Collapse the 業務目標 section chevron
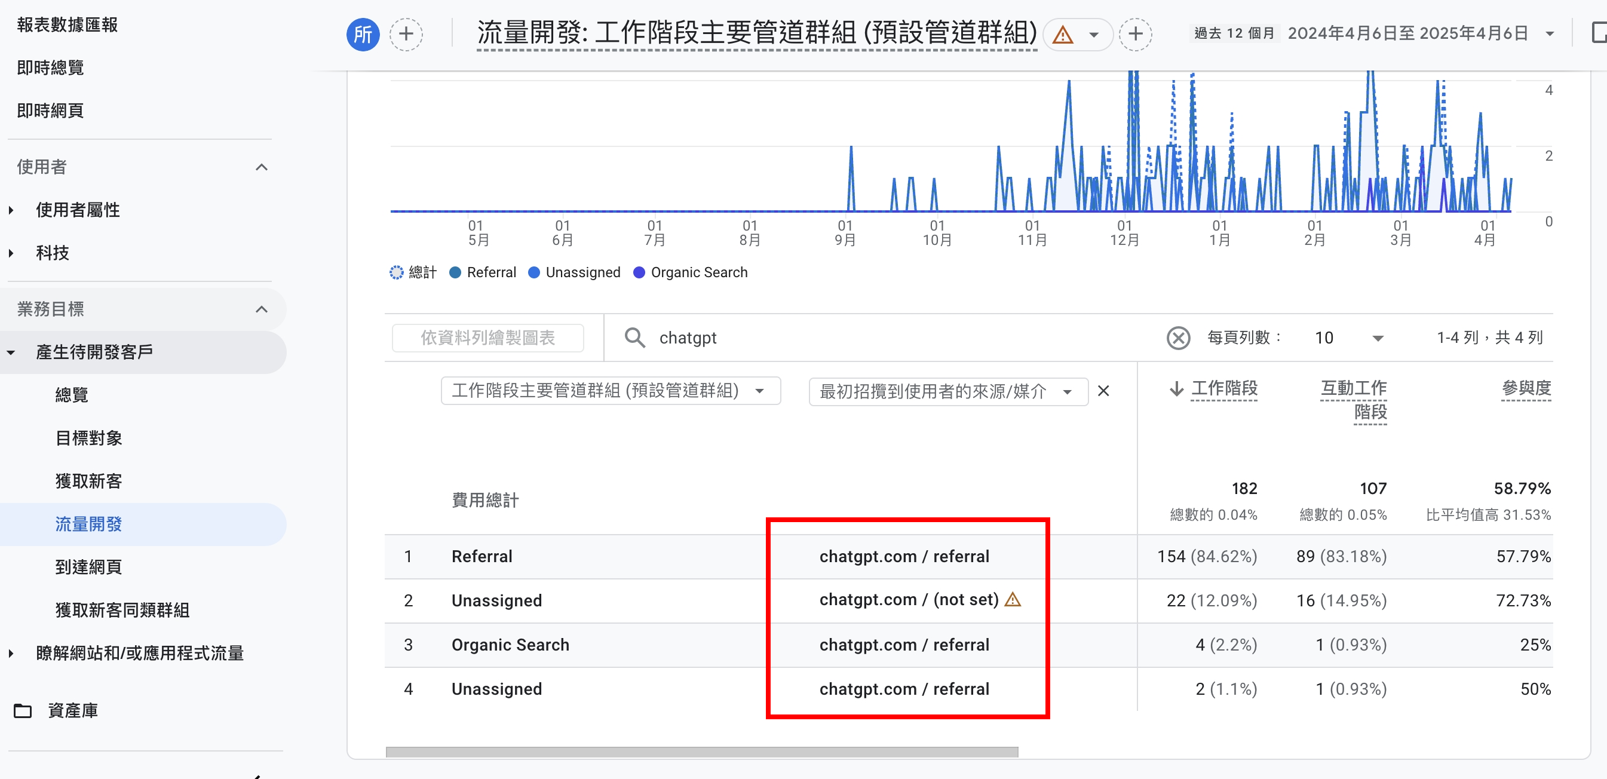Image resolution: width=1607 pixels, height=779 pixels. pos(262,309)
